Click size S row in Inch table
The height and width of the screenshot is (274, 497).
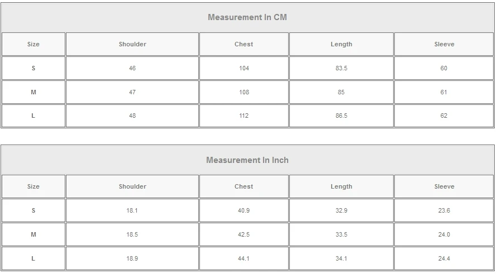pyautogui.click(x=34, y=210)
